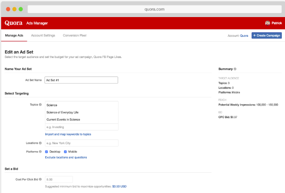Click the Select Targeting heading

pos(17,93)
